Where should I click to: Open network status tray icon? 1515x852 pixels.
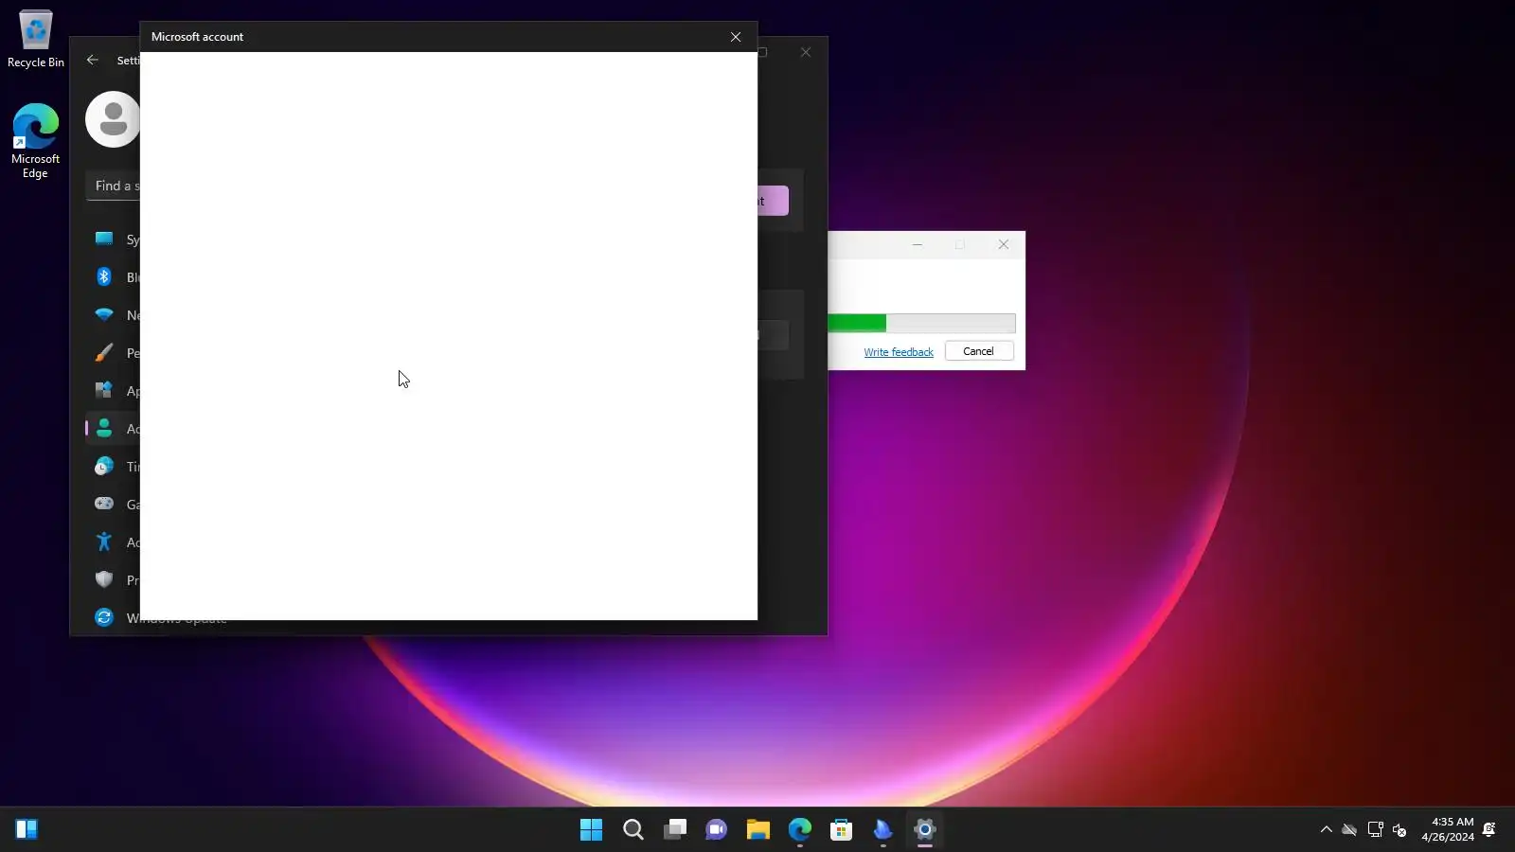click(x=1376, y=830)
